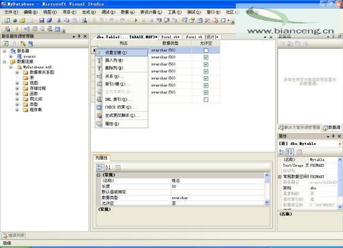Open the 错误列表 tab at the bottom
The height and width of the screenshot is (248, 343).
tap(14, 235)
